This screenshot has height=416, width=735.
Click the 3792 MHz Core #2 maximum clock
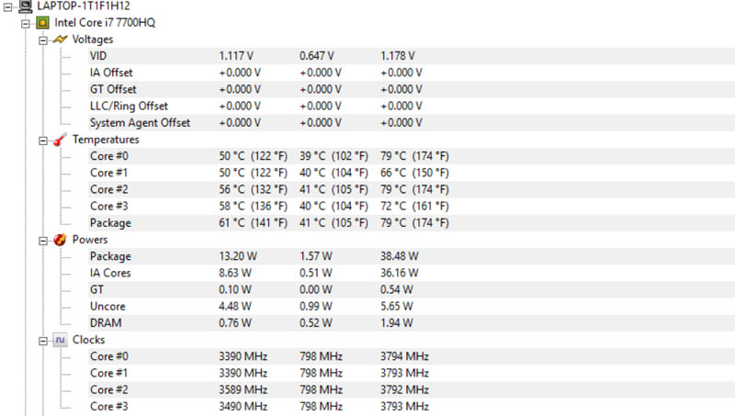pyautogui.click(x=404, y=390)
